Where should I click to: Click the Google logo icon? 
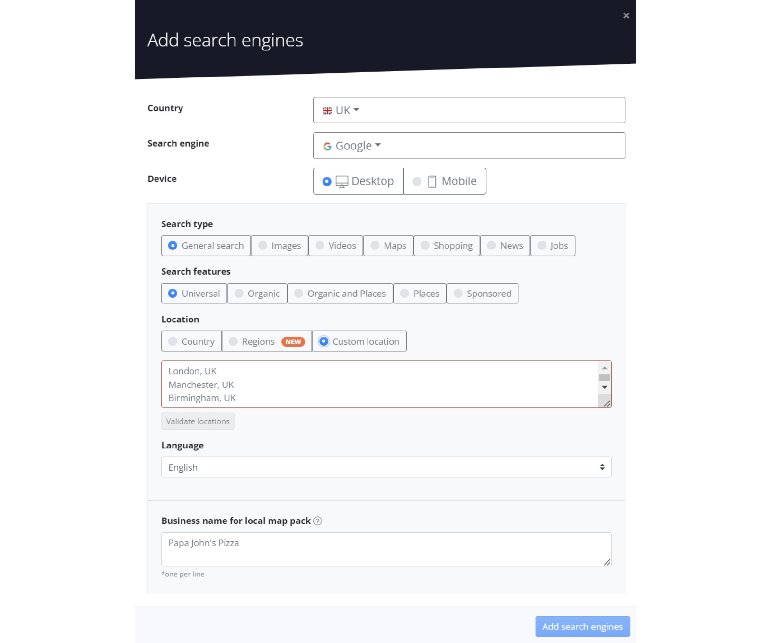(x=327, y=146)
